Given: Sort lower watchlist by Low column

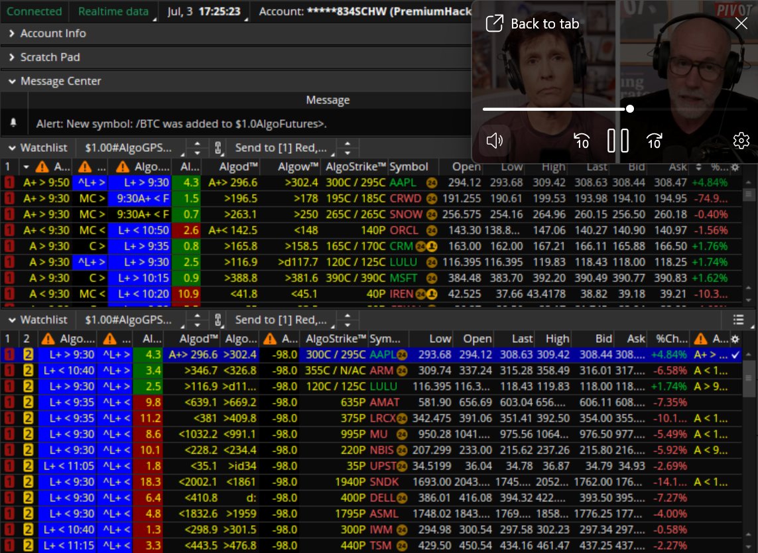Looking at the screenshot, I should pos(440,339).
